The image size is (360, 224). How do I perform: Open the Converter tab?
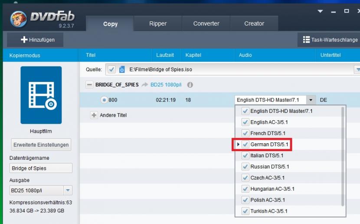(206, 23)
